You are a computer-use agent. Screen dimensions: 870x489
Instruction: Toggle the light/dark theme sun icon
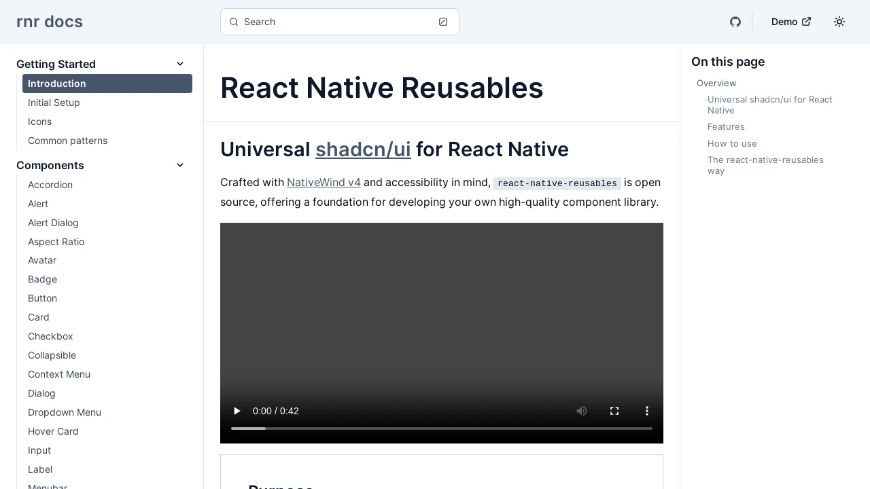tap(839, 22)
